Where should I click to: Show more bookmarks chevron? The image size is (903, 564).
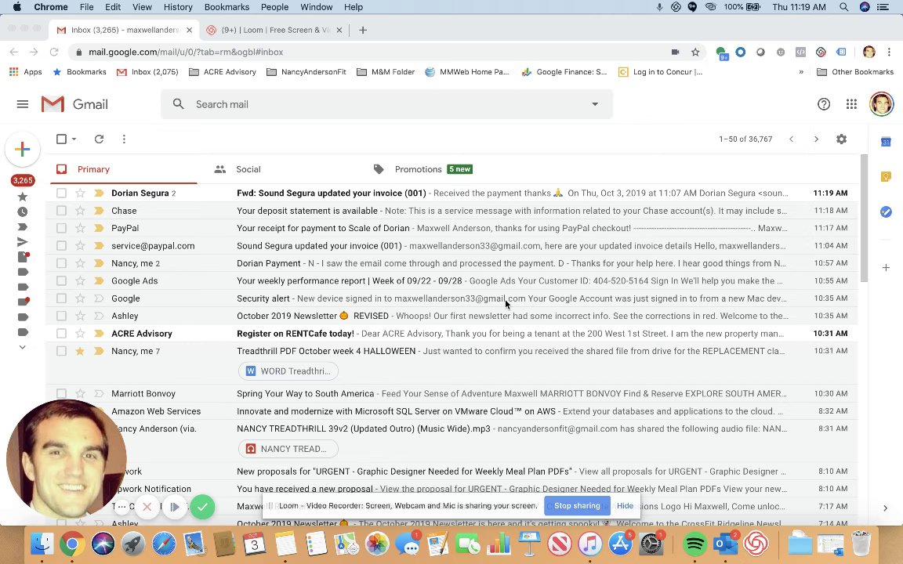point(801,72)
